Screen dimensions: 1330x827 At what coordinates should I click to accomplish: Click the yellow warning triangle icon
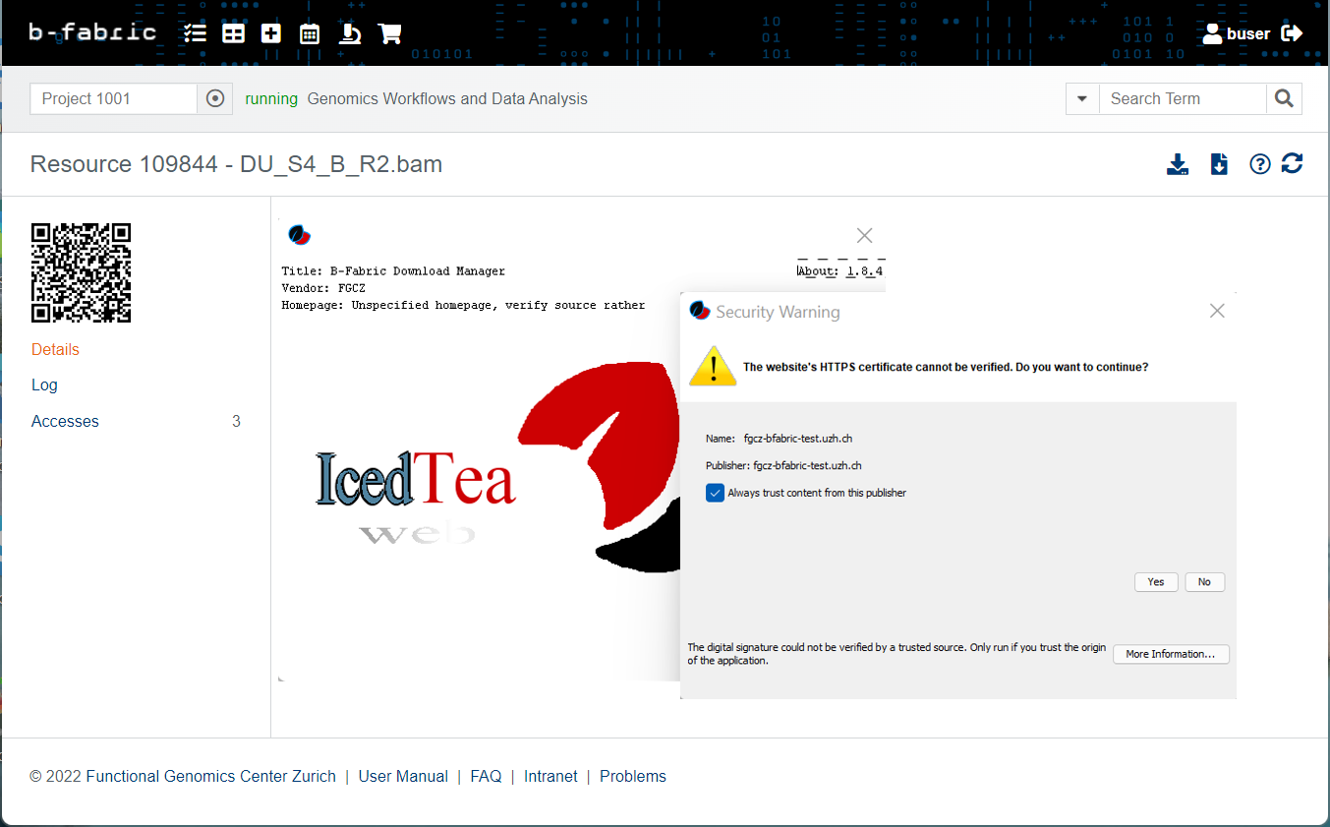(713, 366)
